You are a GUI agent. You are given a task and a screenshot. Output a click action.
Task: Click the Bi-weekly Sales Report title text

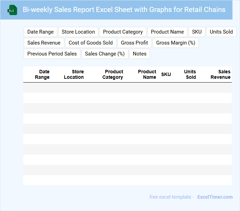(x=124, y=10)
